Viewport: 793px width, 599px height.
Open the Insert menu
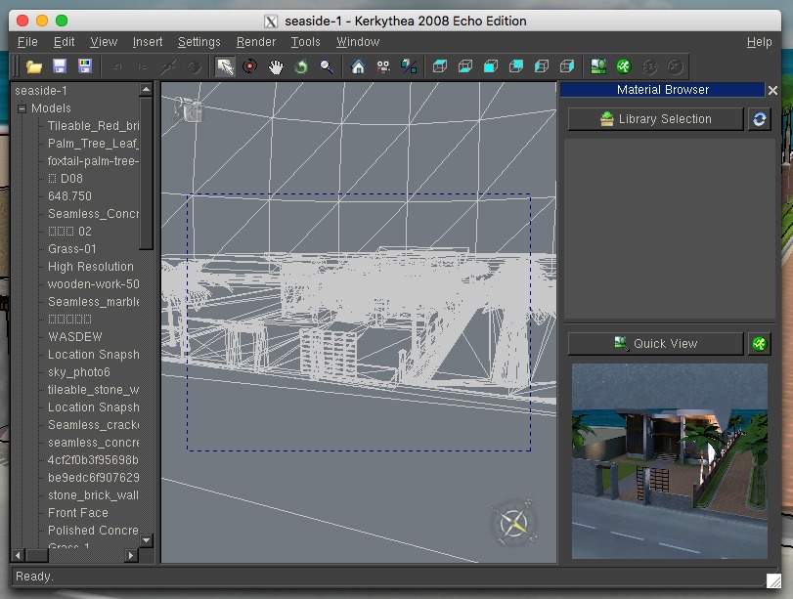pos(148,42)
